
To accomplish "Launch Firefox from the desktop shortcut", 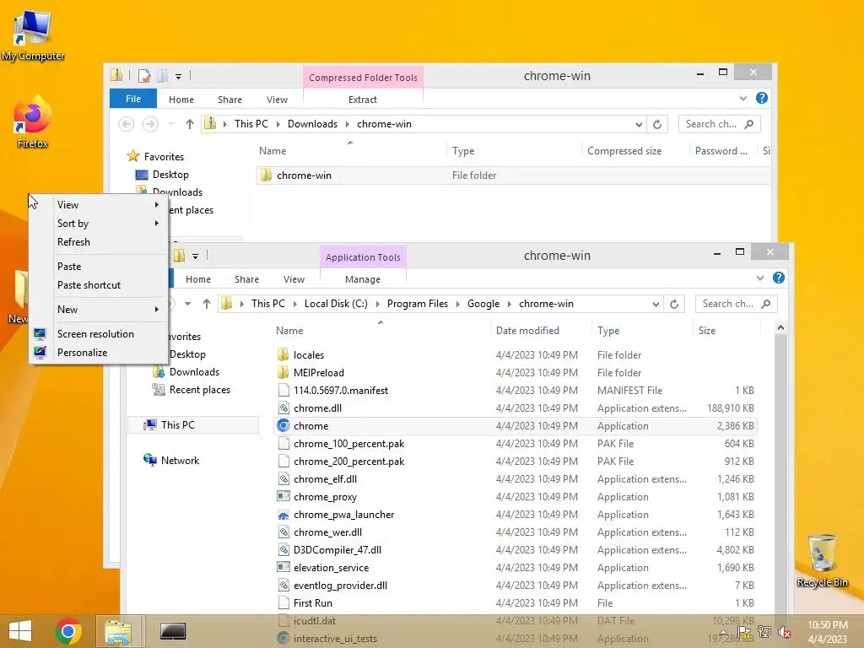I will point(33,121).
